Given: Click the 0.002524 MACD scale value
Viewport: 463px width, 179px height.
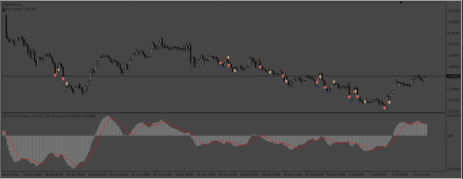Looking at the screenshot, I should [x=454, y=116].
